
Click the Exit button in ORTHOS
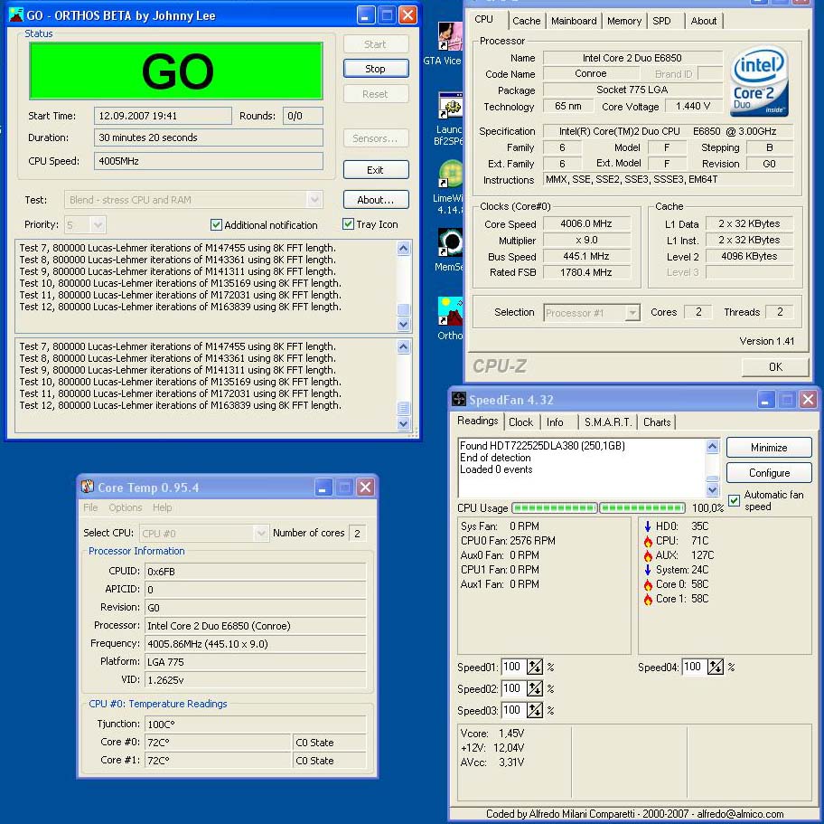(376, 170)
